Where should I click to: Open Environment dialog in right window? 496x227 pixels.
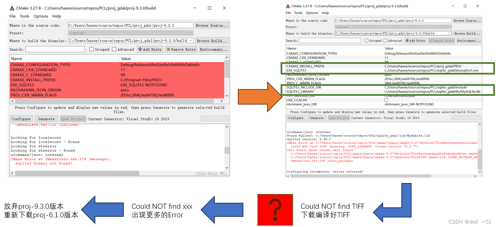pyautogui.click(x=469, y=41)
